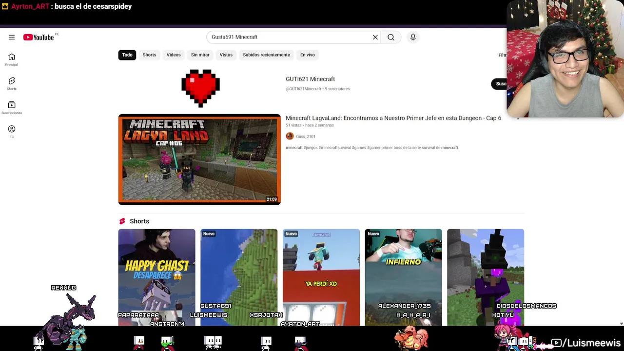Click the 21:09 duration badge
Viewport: 624px width, 351px height.
pos(272,199)
